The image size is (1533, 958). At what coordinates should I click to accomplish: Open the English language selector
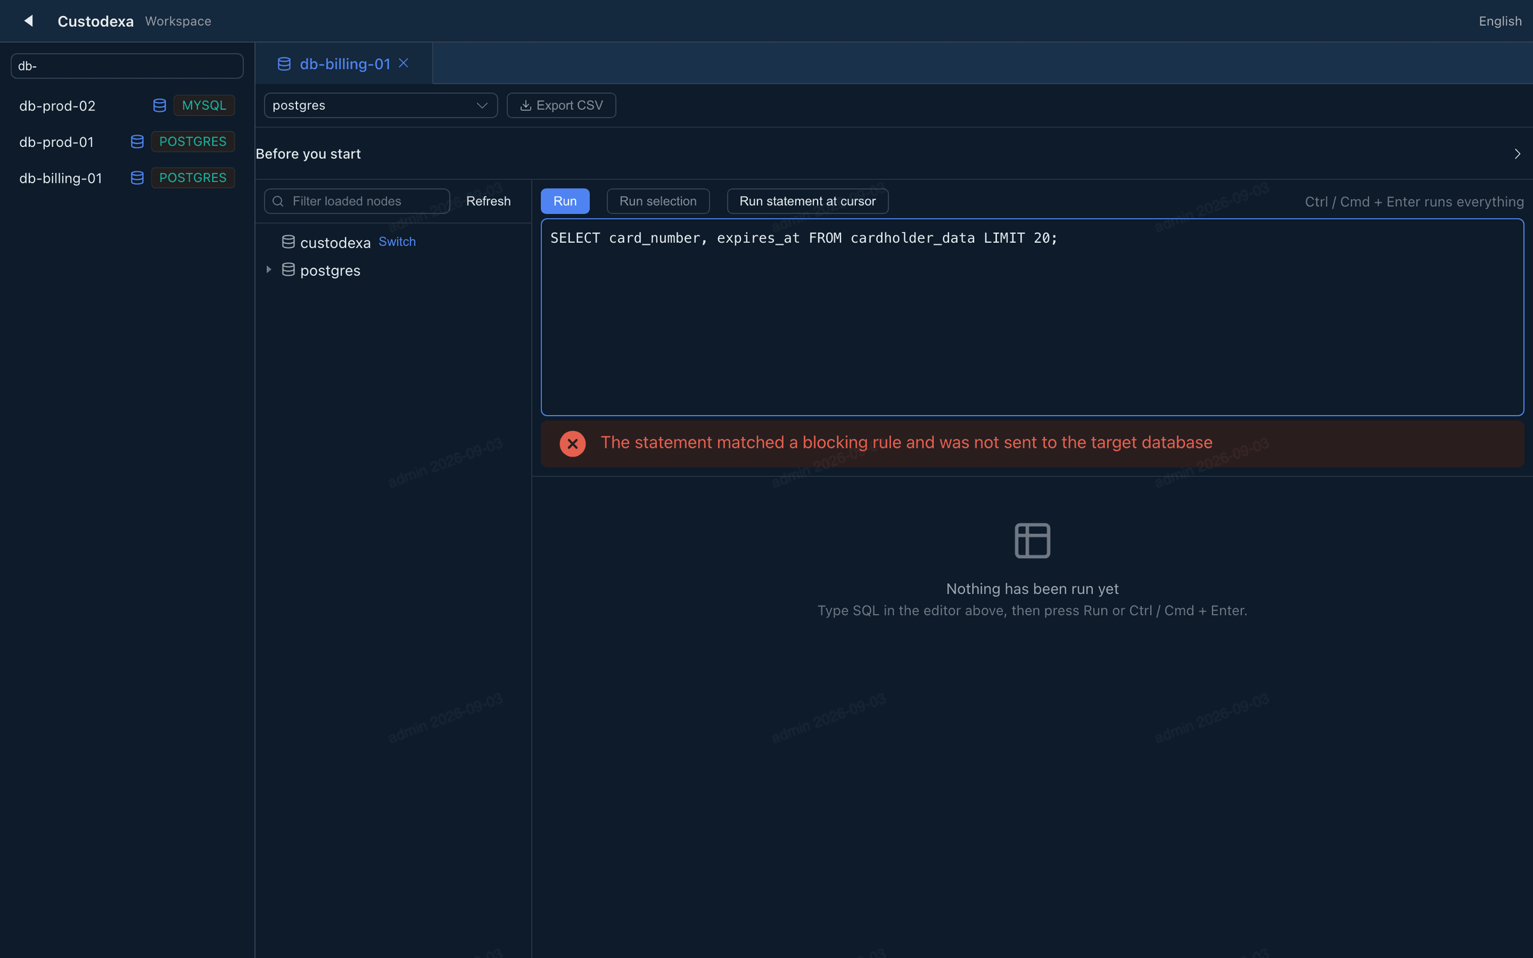tap(1500, 21)
